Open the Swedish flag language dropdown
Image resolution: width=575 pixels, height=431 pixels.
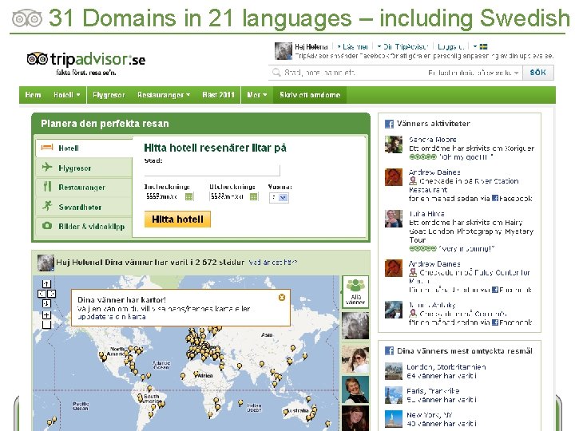coord(480,46)
